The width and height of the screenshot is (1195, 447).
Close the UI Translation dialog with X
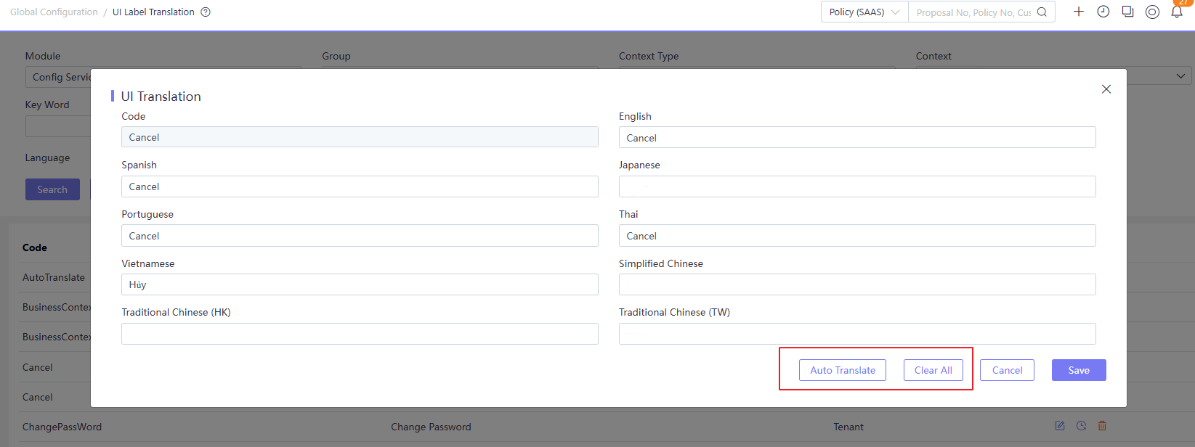[1106, 89]
